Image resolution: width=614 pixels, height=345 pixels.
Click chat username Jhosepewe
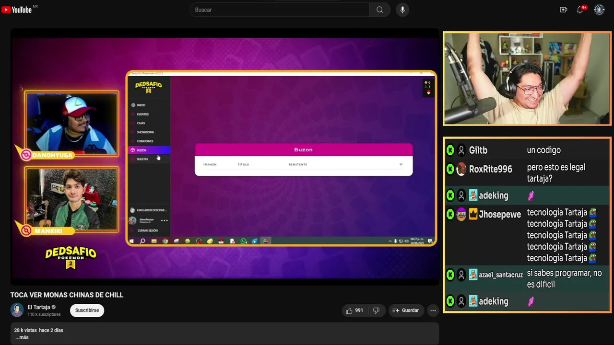coord(500,215)
